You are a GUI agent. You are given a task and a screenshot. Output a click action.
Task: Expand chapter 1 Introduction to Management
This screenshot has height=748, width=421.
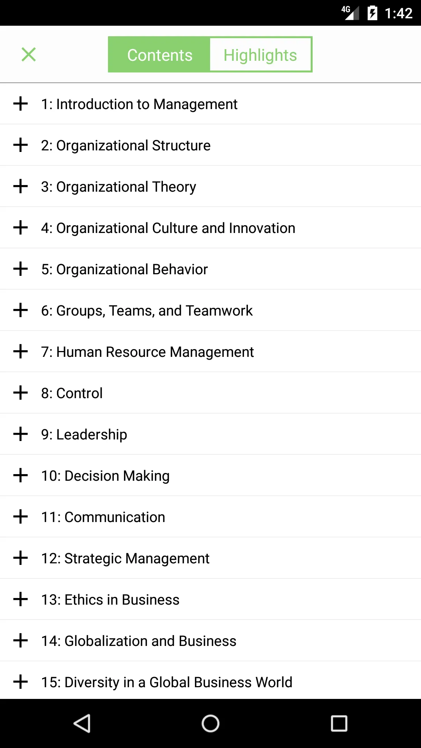tap(20, 104)
